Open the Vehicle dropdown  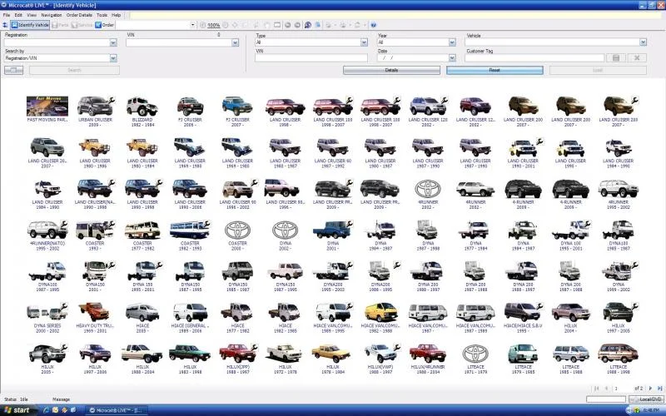[x=643, y=42]
